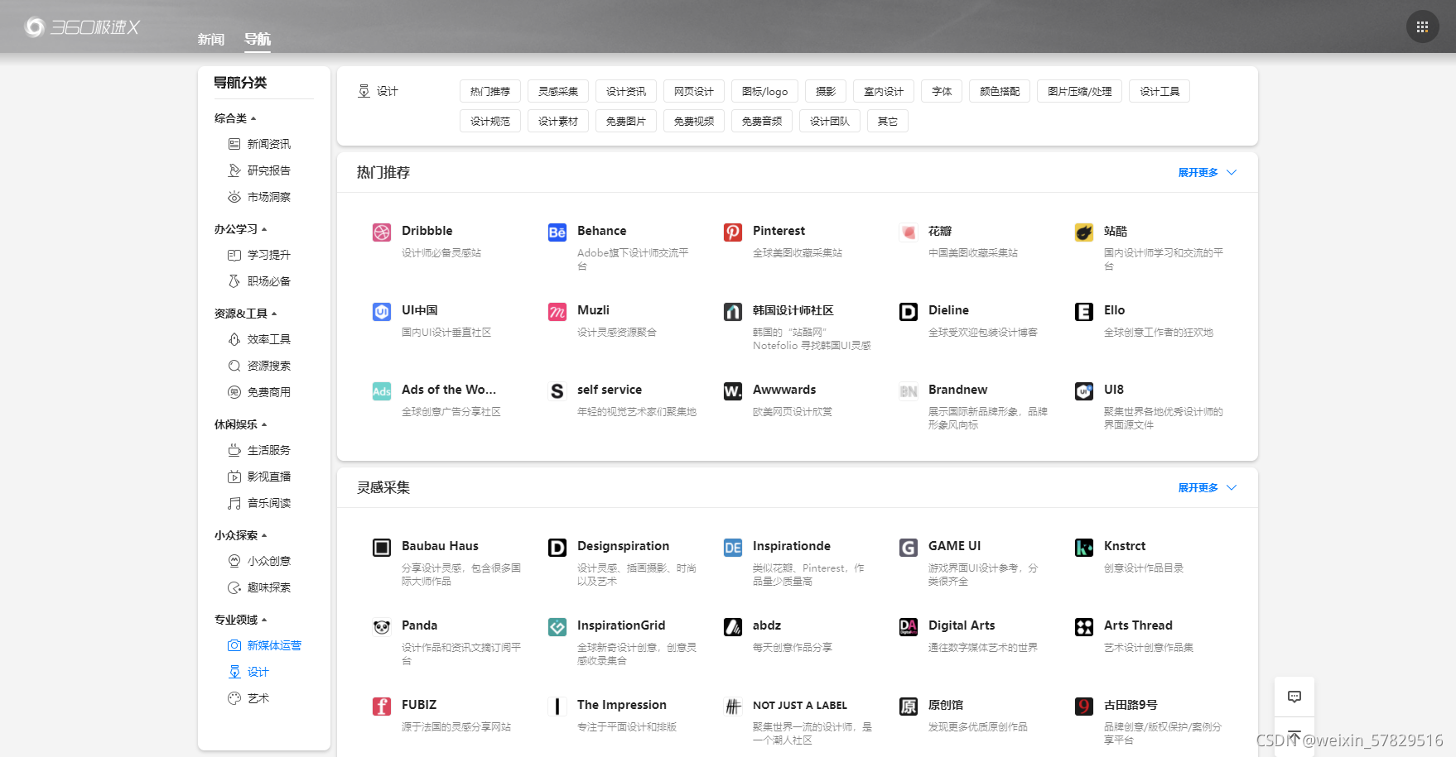Image resolution: width=1456 pixels, height=757 pixels.
Task: Click the 花瓣 site icon
Action: pos(909,232)
